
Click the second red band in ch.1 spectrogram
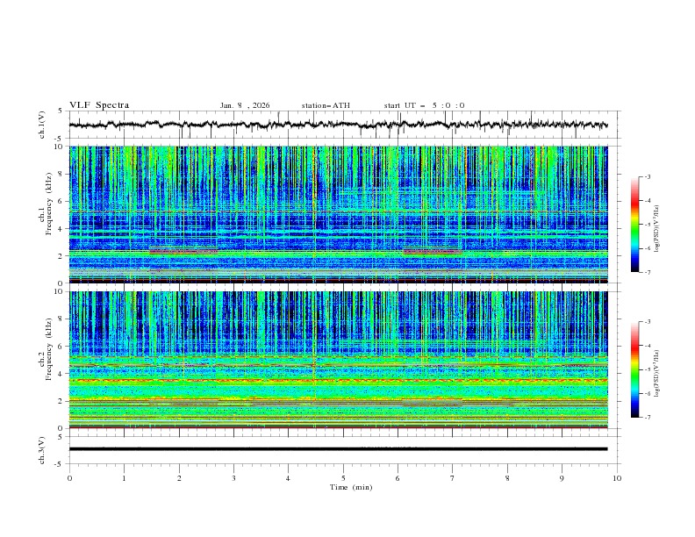tap(433, 251)
